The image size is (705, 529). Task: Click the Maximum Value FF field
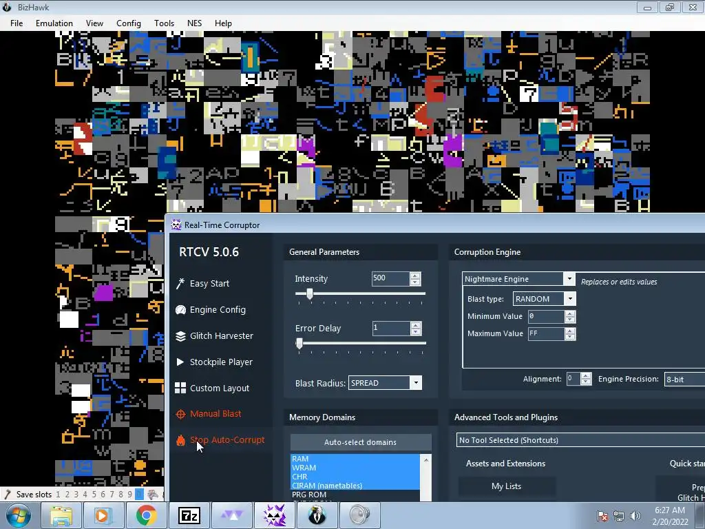pos(546,333)
